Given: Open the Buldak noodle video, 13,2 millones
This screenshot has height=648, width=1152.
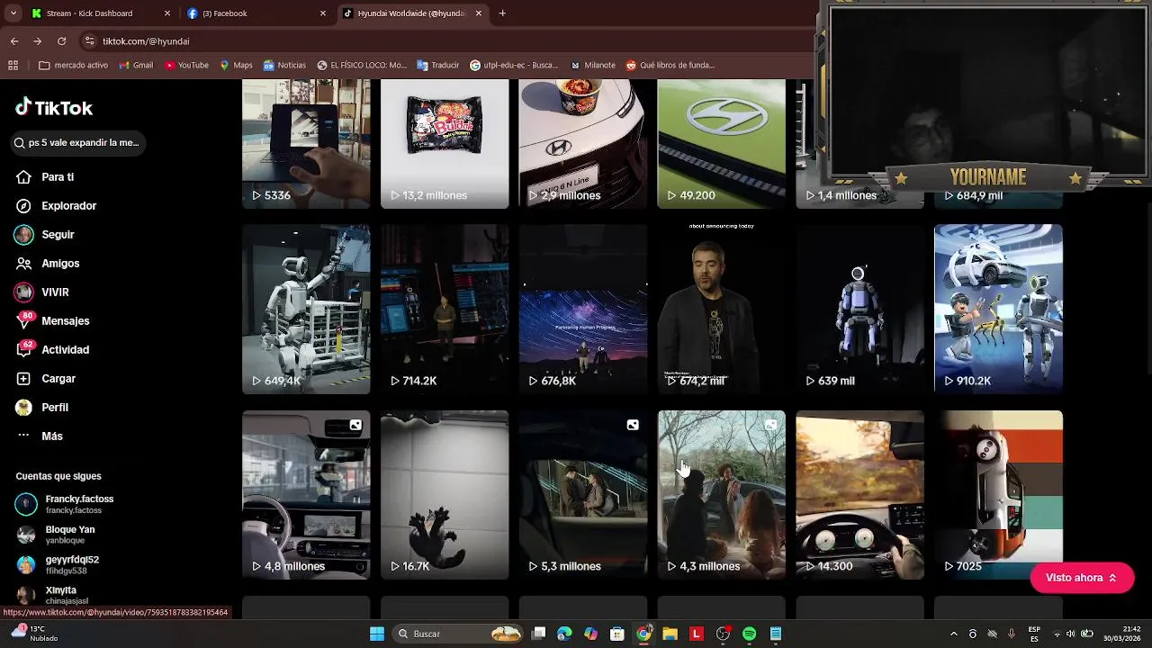Looking at the screenshot, I should tap(445, 144).
